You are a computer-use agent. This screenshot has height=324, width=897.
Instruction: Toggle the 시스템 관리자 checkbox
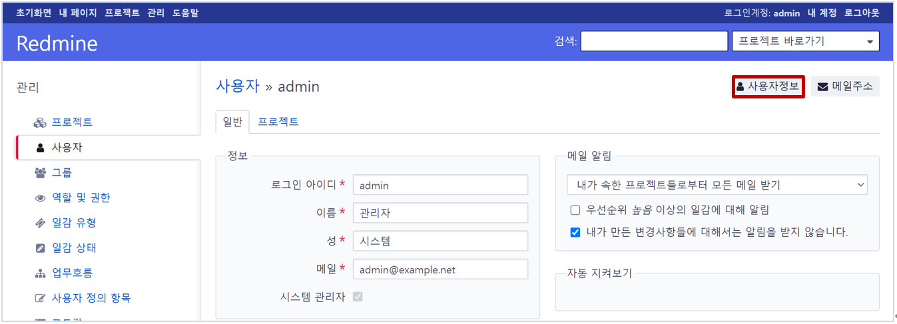(x=358, y=297)
